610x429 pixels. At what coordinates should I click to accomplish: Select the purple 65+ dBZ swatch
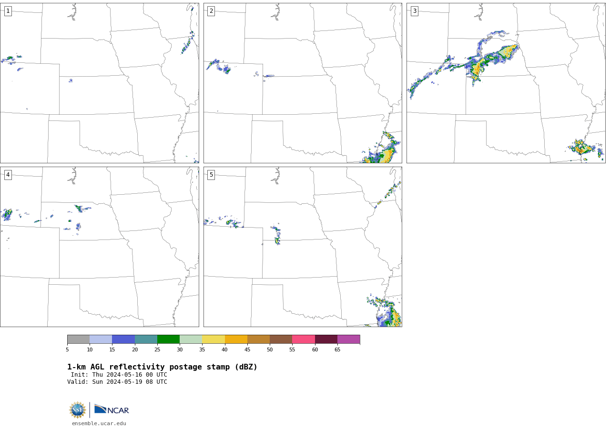pyautogui.click(x=349, y=339)
